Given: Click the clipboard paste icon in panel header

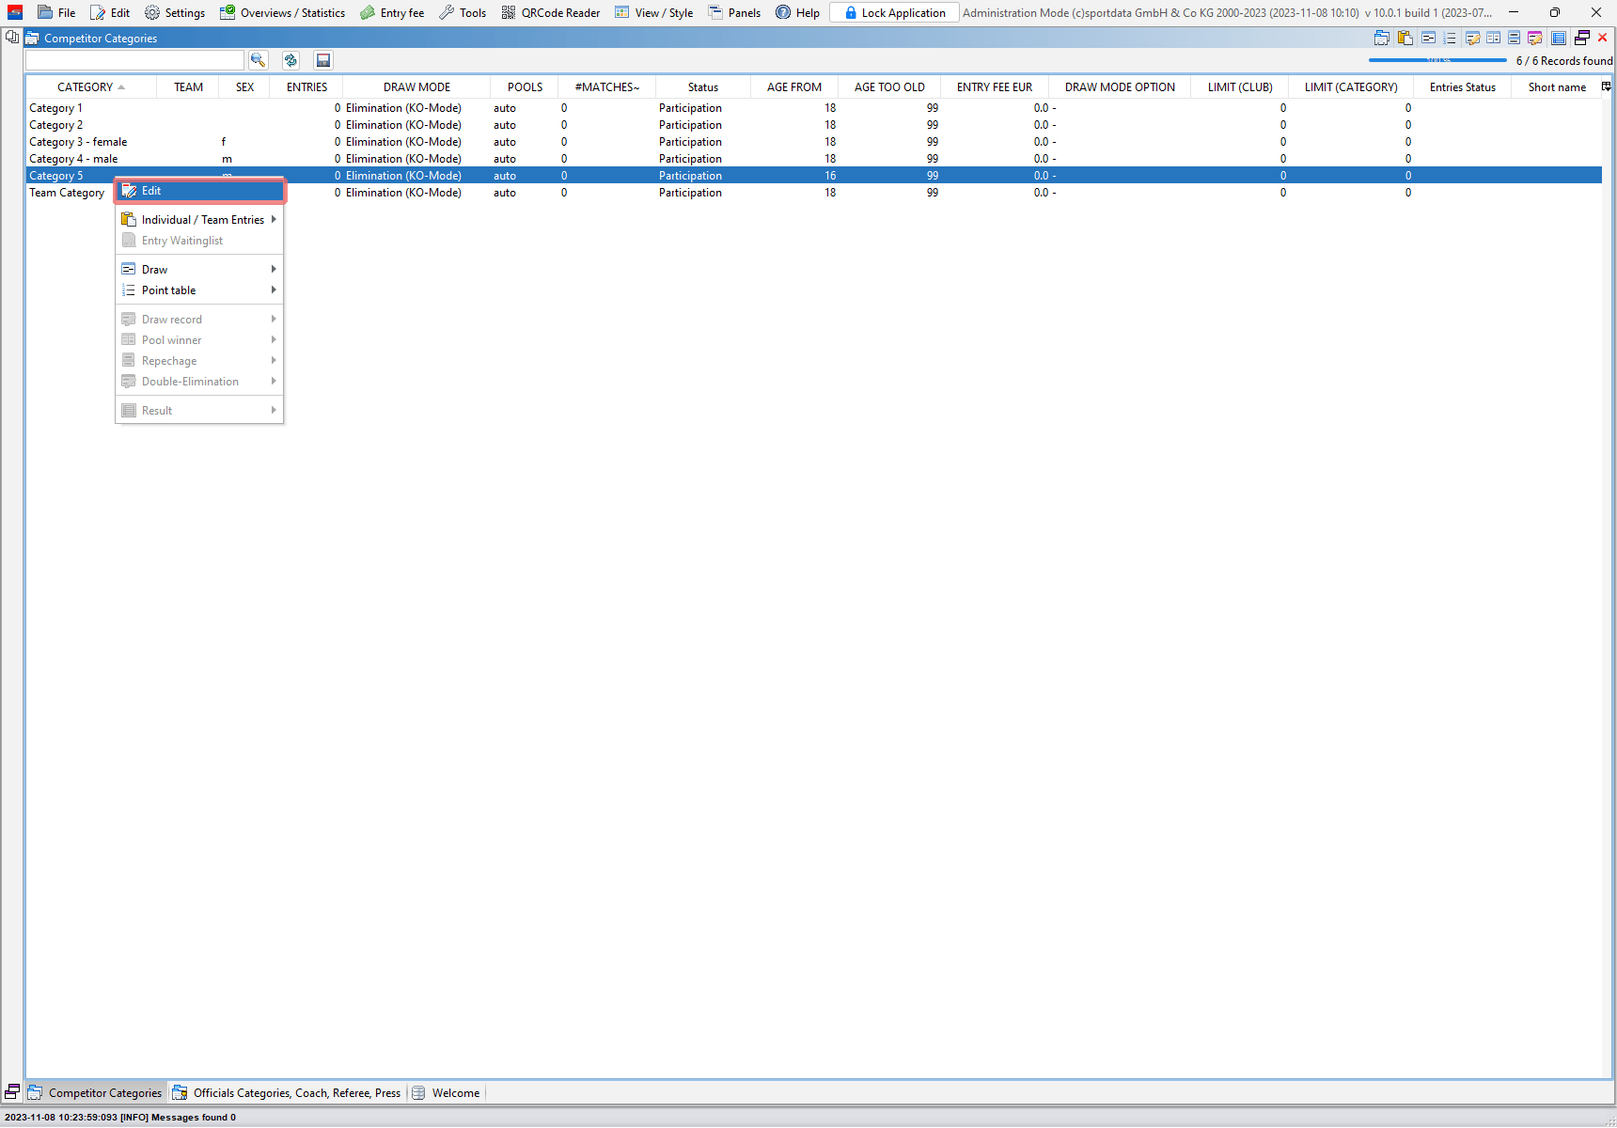Looking at the screenshot, I should [1405, 39].
